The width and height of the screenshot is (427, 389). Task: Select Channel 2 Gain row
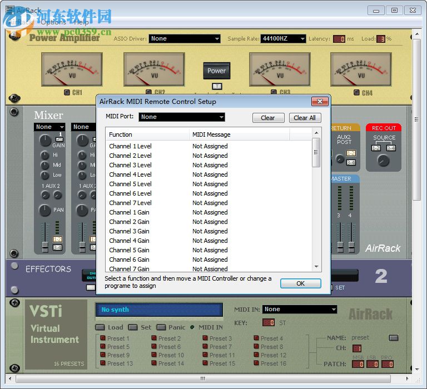[208, 222]
